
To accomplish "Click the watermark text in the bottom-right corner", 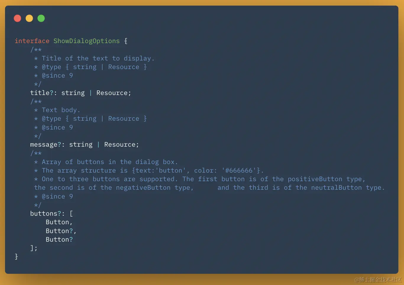I will tap(378, 280).
